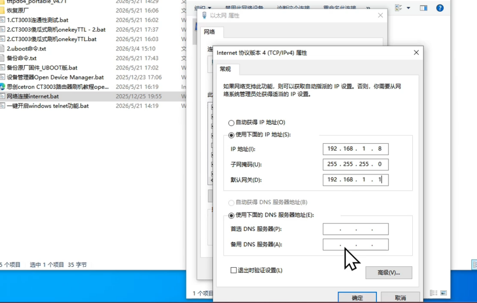Select file 2.CT3003傻瓜式刷机onekeyTTL.bat

(x=52, y=39)
